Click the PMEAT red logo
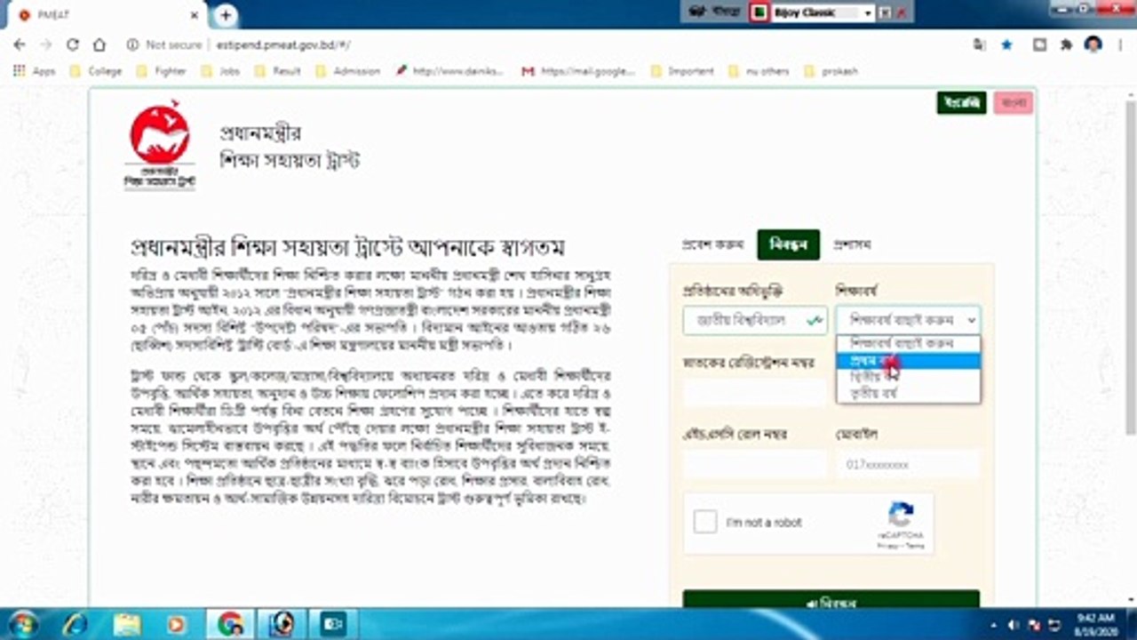 (x=160, y=145)
